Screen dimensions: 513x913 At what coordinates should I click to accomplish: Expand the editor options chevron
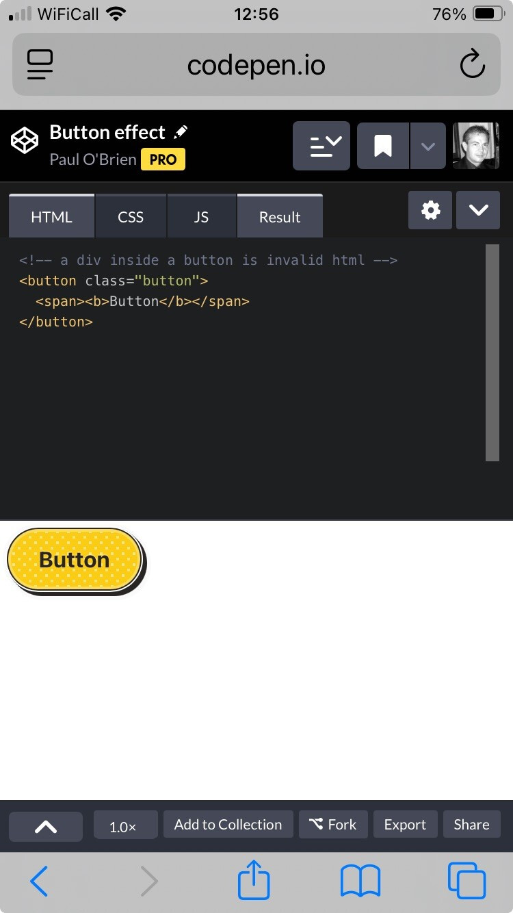point(478,210)
